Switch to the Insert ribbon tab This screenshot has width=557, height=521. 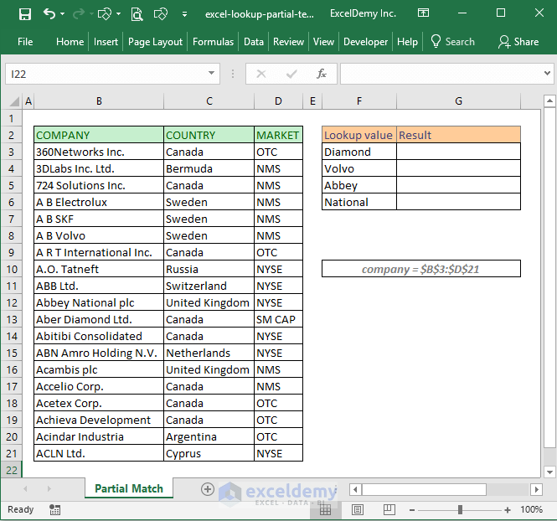[x=106, y=42]
